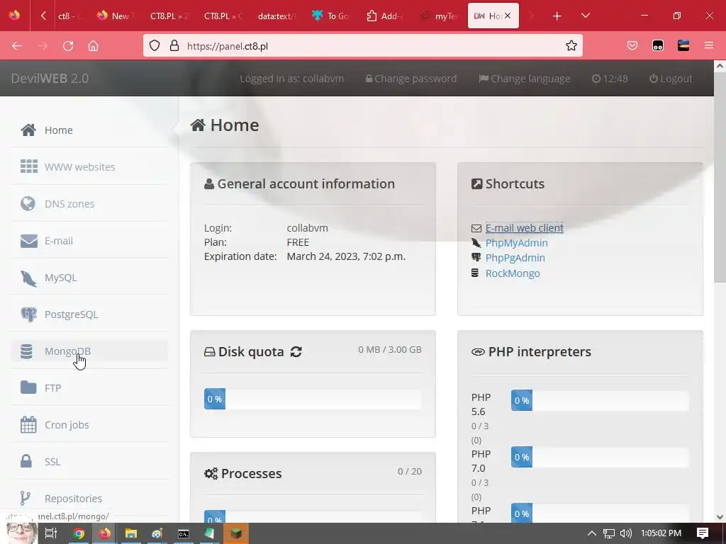Open E-mail web client shortcut
The width and height of the screenshot is (726, 544).
pyautogui.click(x=524, y=227)
